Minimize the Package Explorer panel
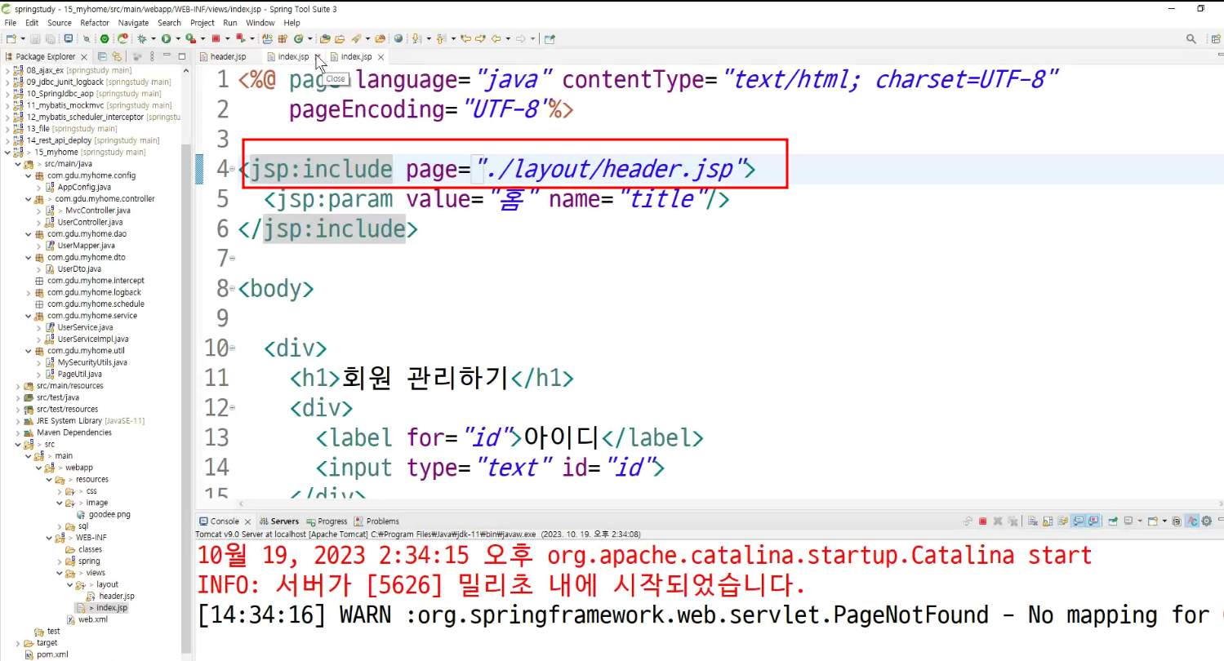This screenshot has width=1224, height=661. pos(167,56)
